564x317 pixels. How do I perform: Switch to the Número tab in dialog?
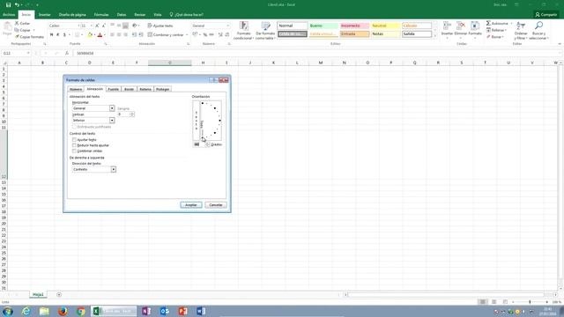point(76,89)
